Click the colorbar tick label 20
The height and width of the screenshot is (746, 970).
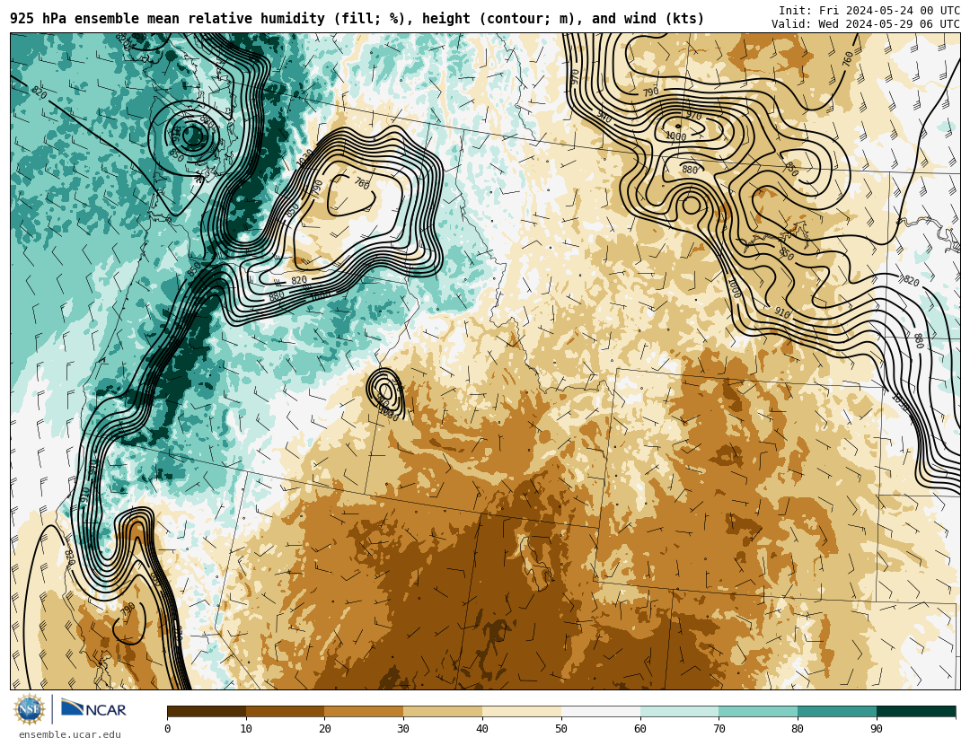pyautogui.click(x=325, y=729)
